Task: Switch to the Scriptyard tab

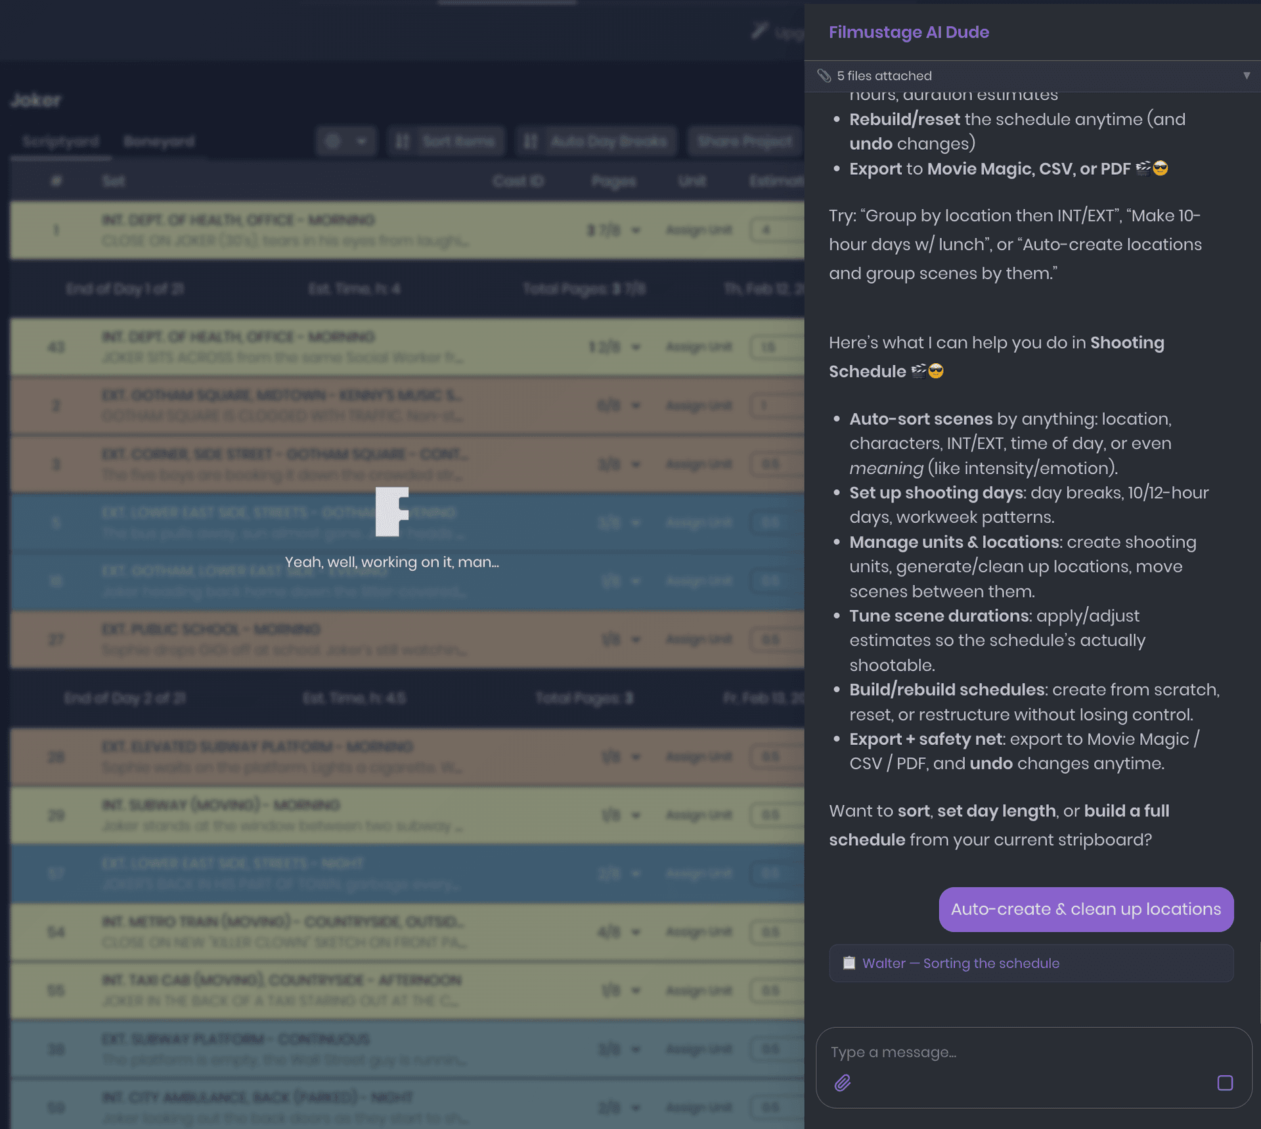Action: pyautogui.click(x=60, y=141)
